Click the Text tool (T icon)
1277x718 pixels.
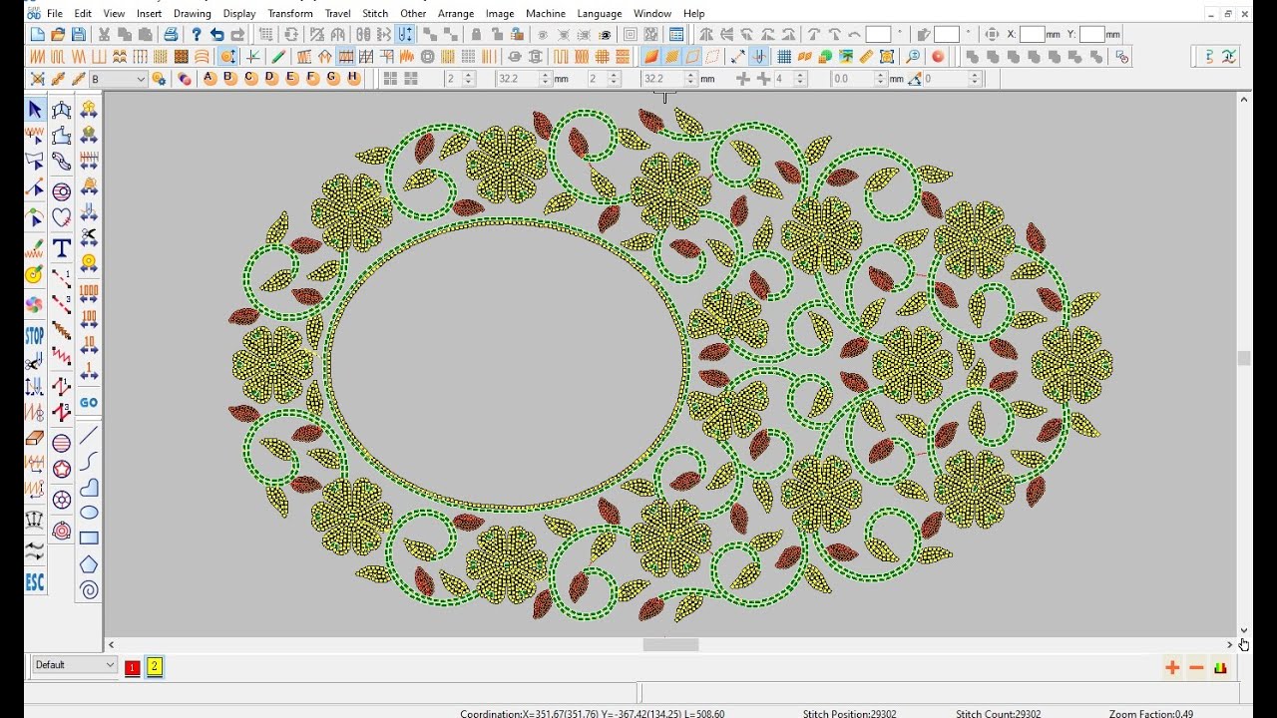62,247
